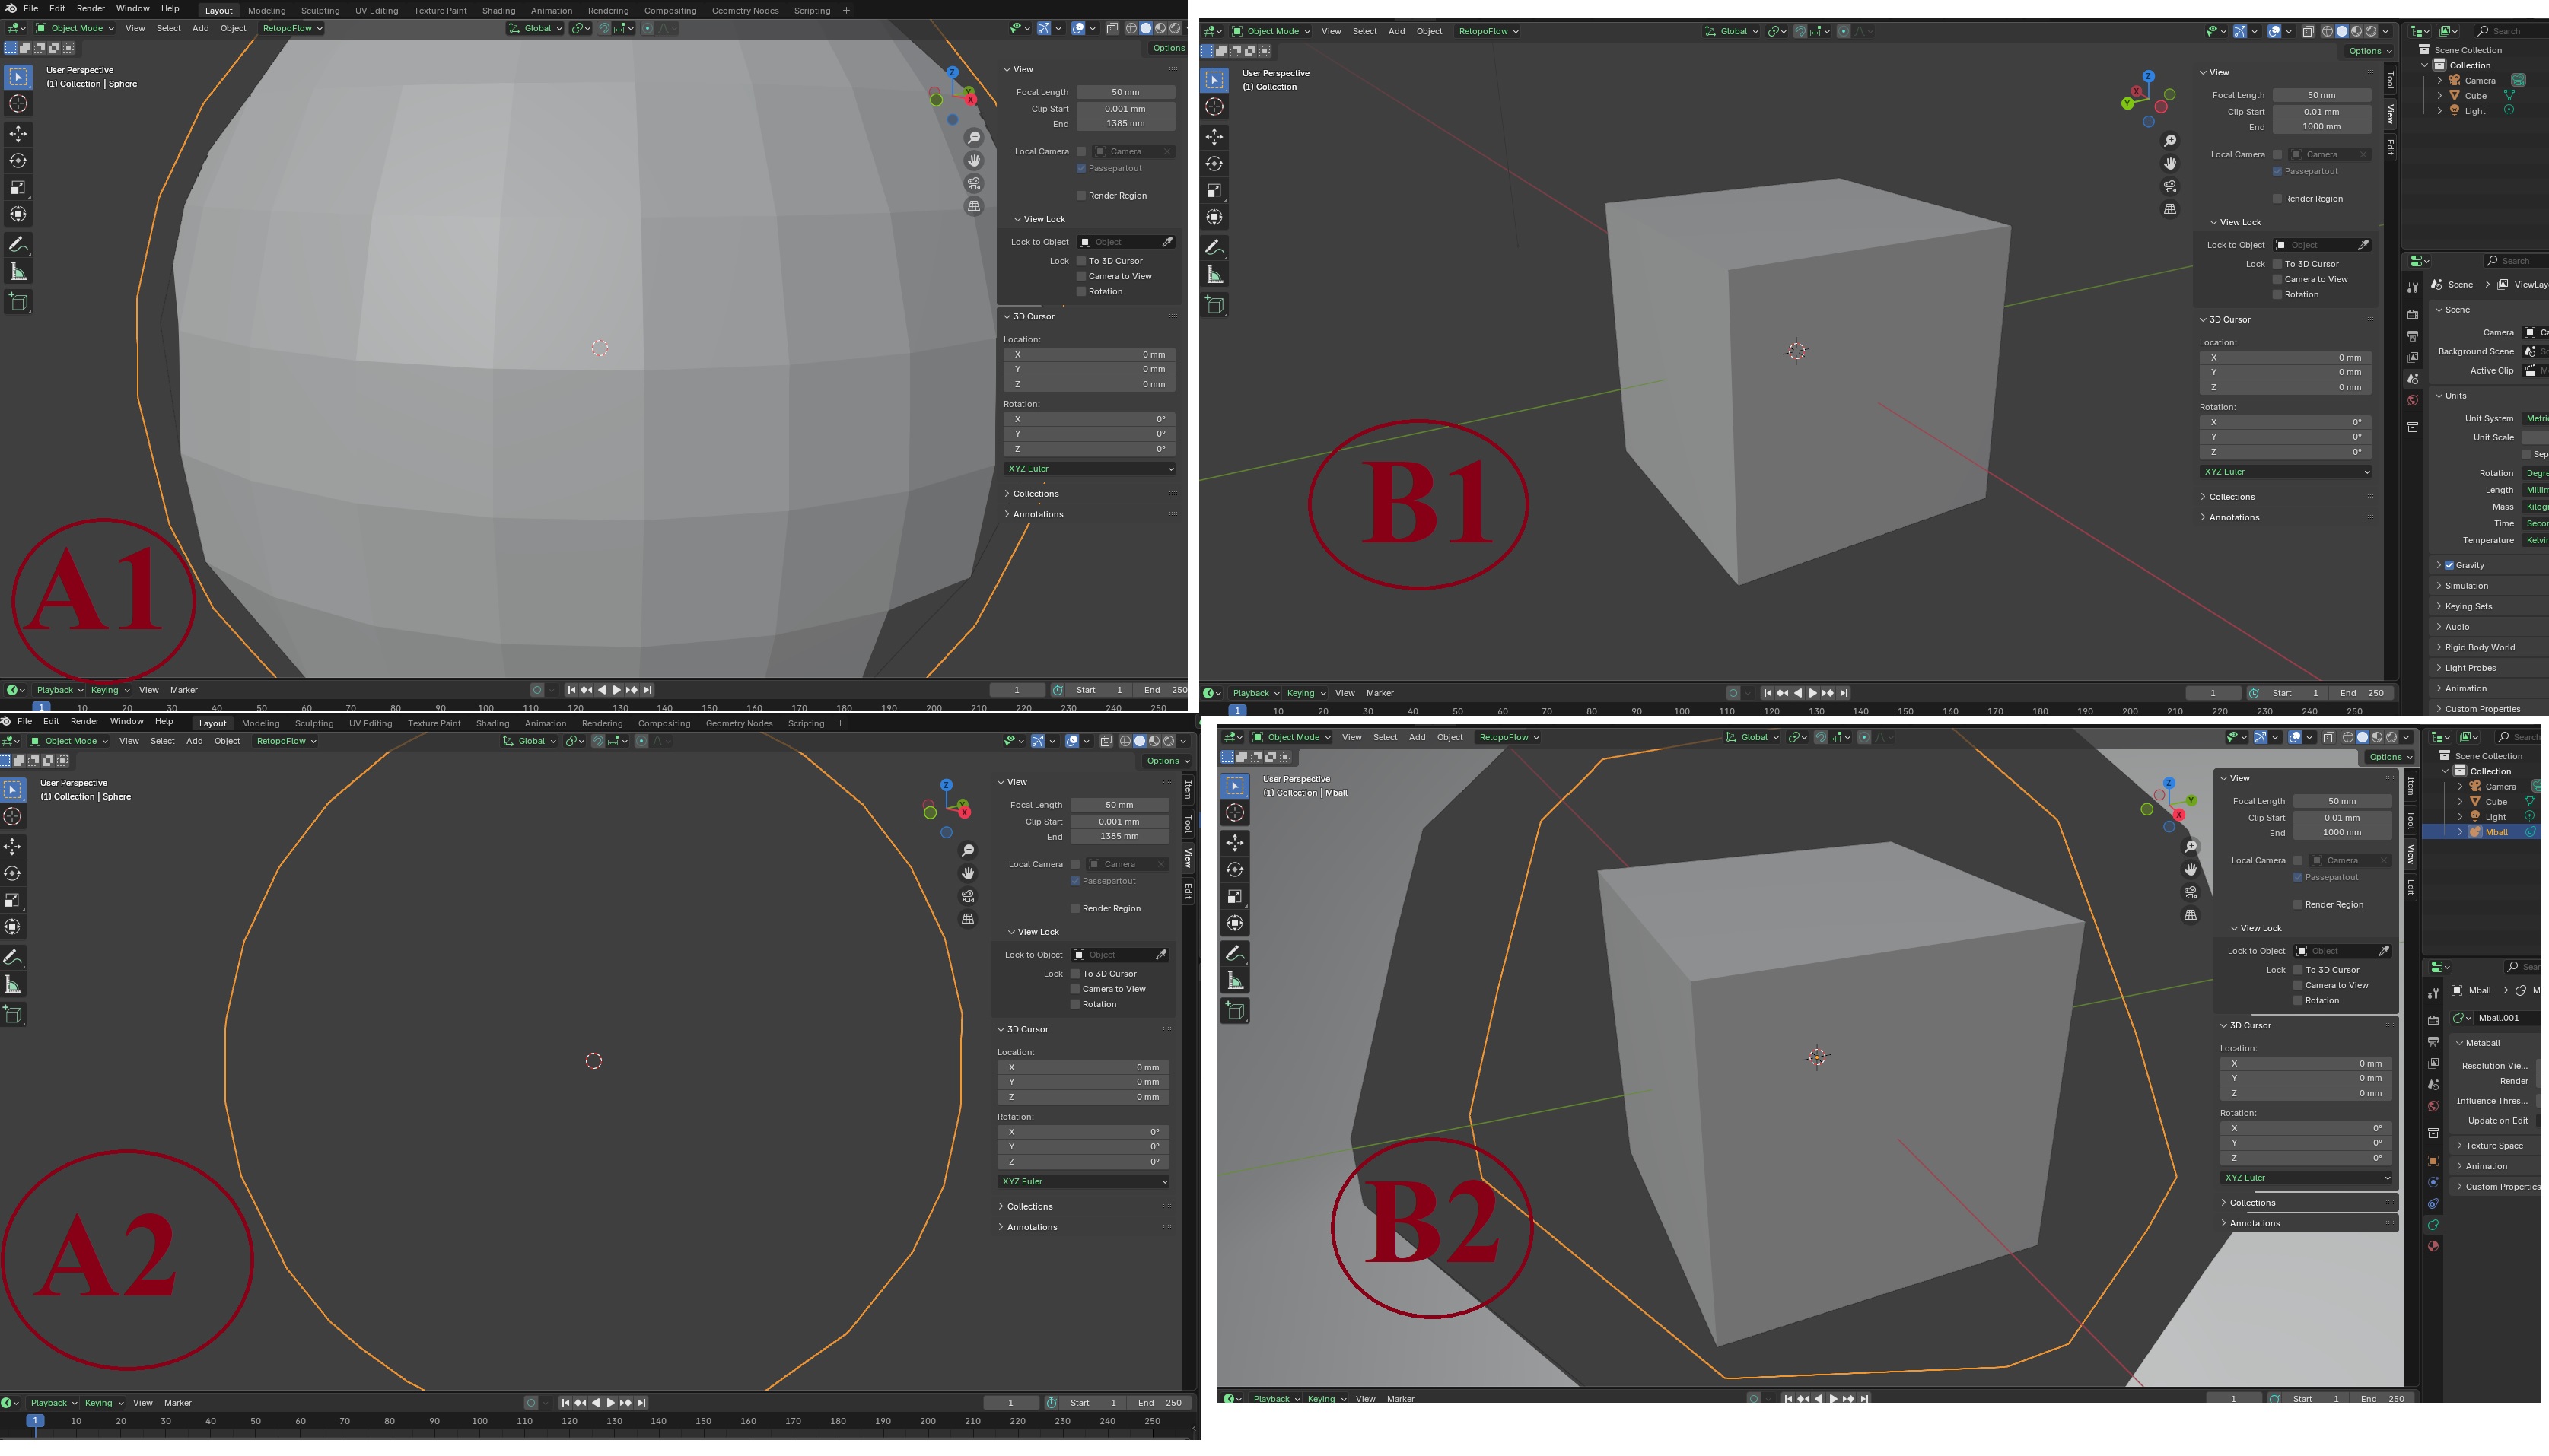Expand Texture Space section in B2 properties
The image size is (2549, 1456).
[x=2494, y=1146]
